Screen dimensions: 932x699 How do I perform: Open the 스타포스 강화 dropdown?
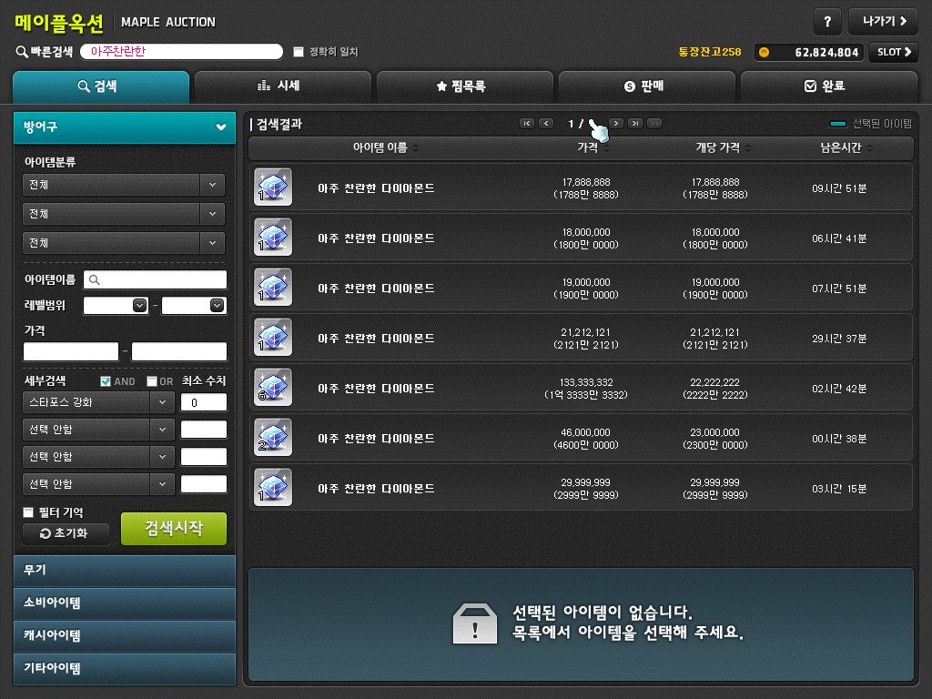(x=98, y=402)
